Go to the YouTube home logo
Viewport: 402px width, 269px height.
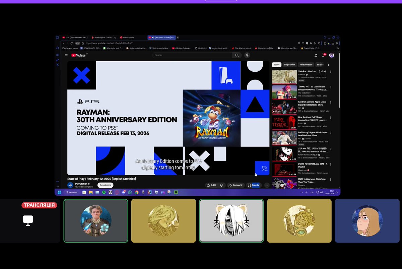tap(79, 55)
